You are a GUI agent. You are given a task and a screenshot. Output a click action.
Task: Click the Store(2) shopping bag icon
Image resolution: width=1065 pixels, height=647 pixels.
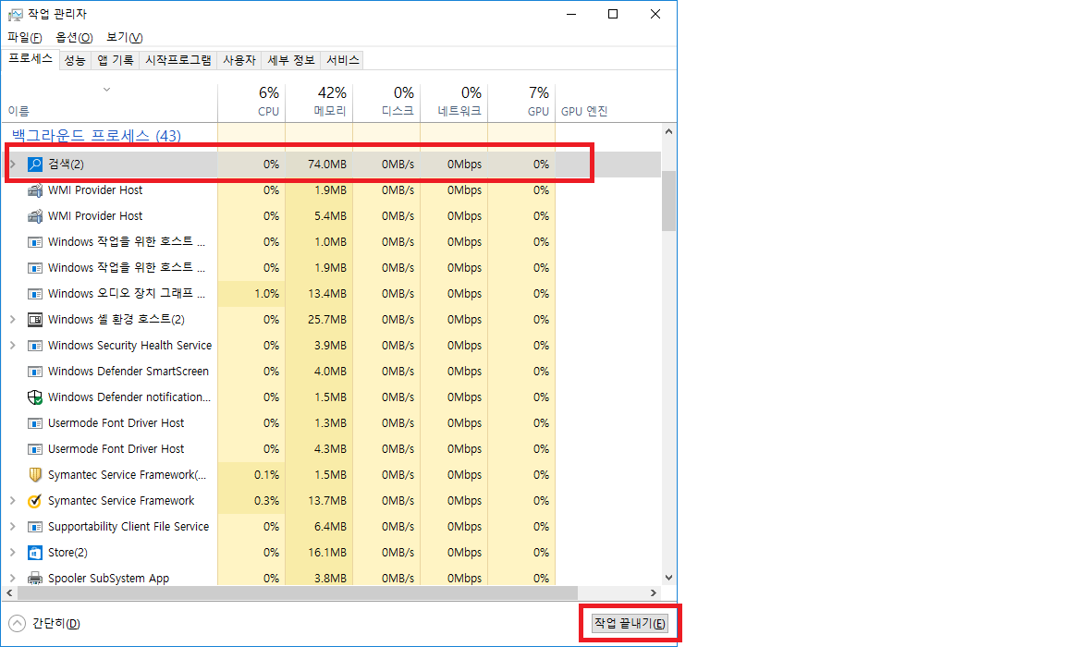(34, 553)
